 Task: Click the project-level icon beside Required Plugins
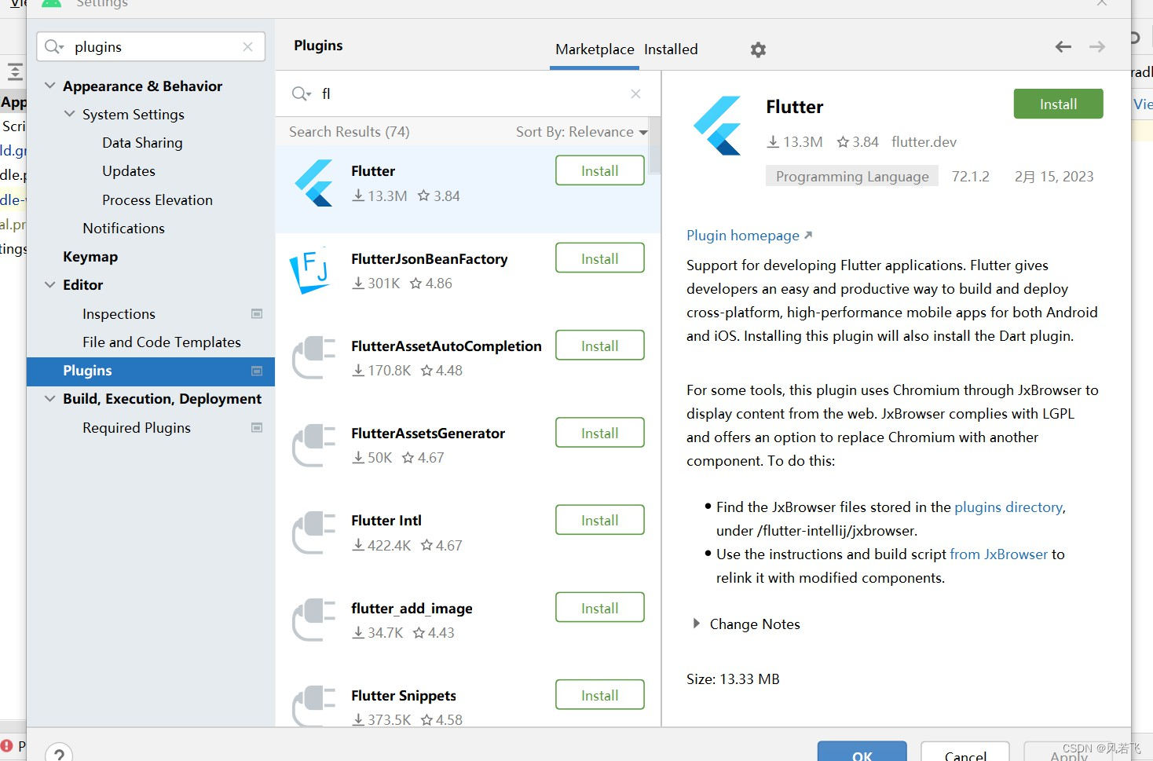(257, 427)
